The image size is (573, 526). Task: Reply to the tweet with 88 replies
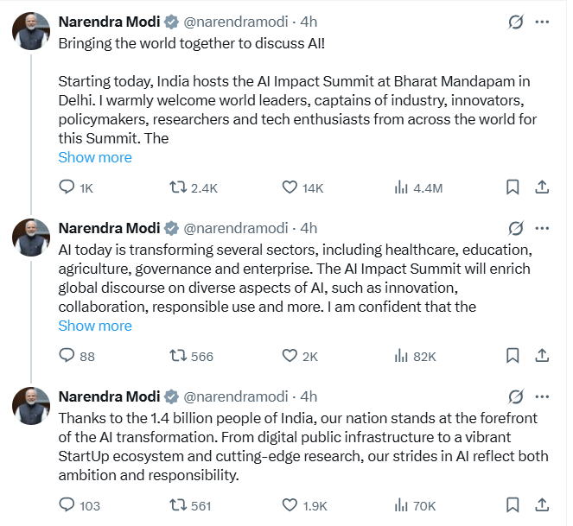(67, 356)
